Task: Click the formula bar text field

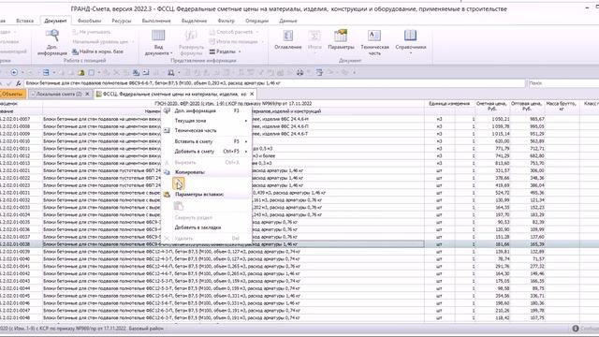Action: 274,83
